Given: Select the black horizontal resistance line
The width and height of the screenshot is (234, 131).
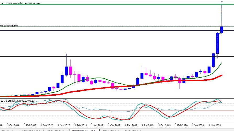Looking at the screenshot, I should [117, 56].
